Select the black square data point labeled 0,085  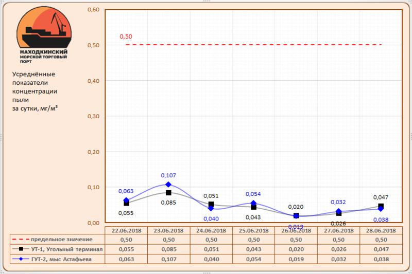(168, 193)
